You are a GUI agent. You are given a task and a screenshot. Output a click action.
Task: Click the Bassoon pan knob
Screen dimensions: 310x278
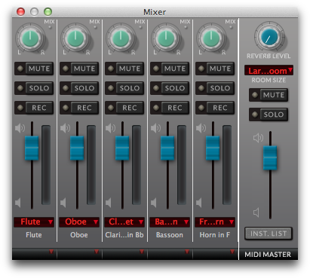pyautogui.click(x=166, y=38)
